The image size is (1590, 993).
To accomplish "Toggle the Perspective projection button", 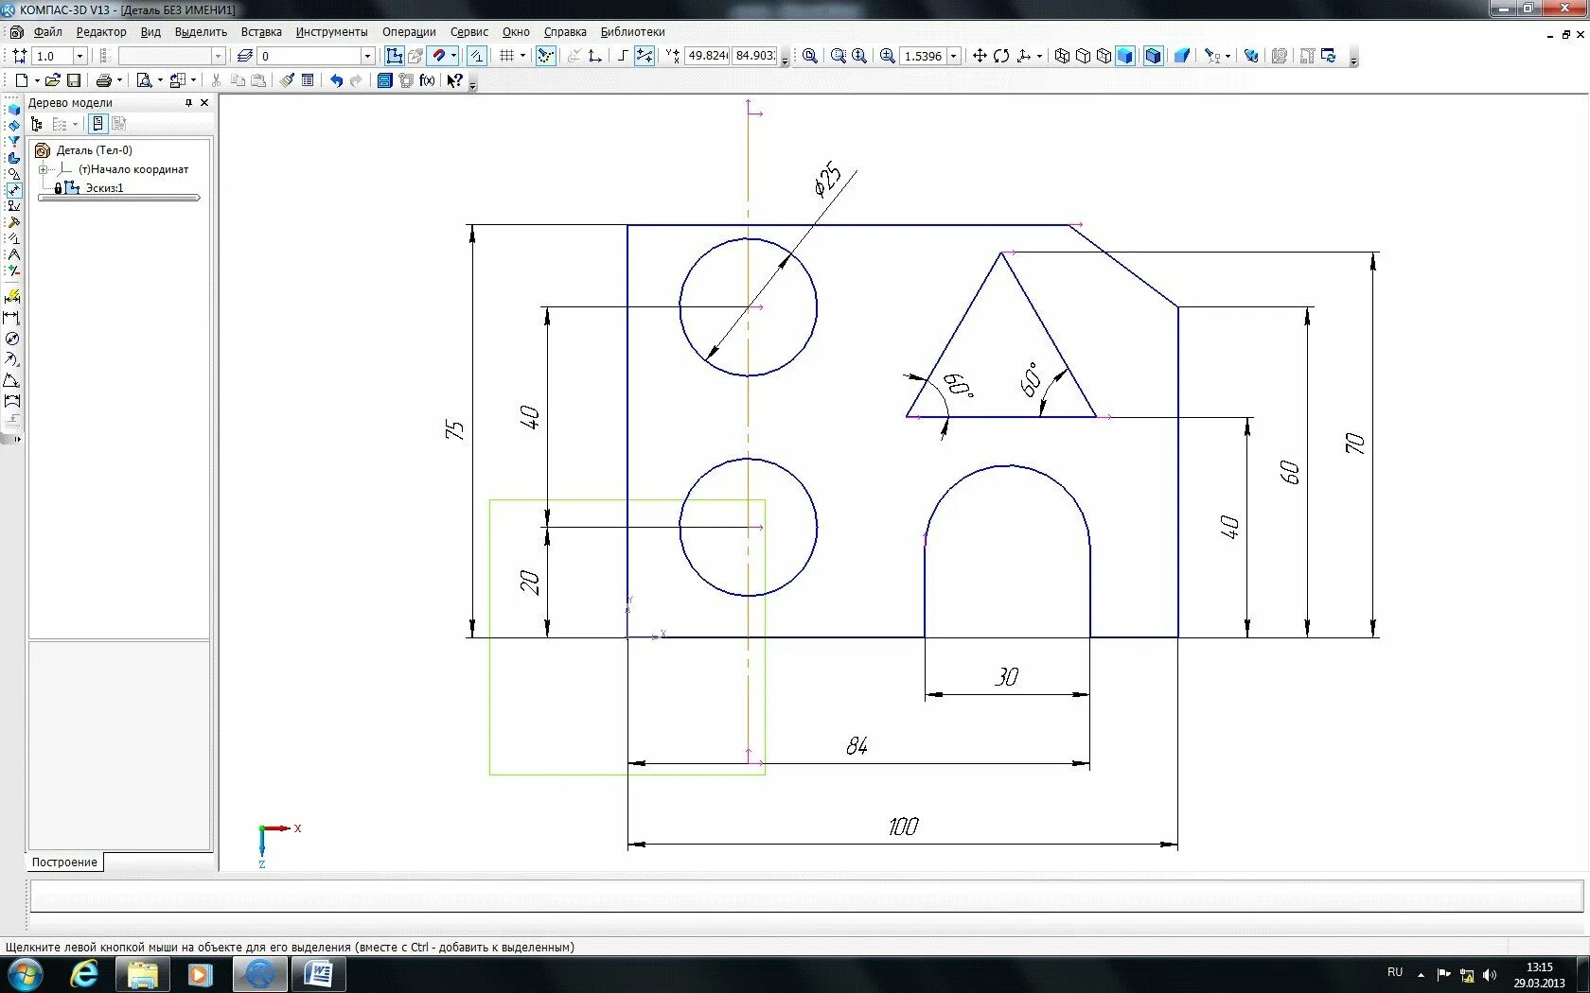I will coord(1182,56).
